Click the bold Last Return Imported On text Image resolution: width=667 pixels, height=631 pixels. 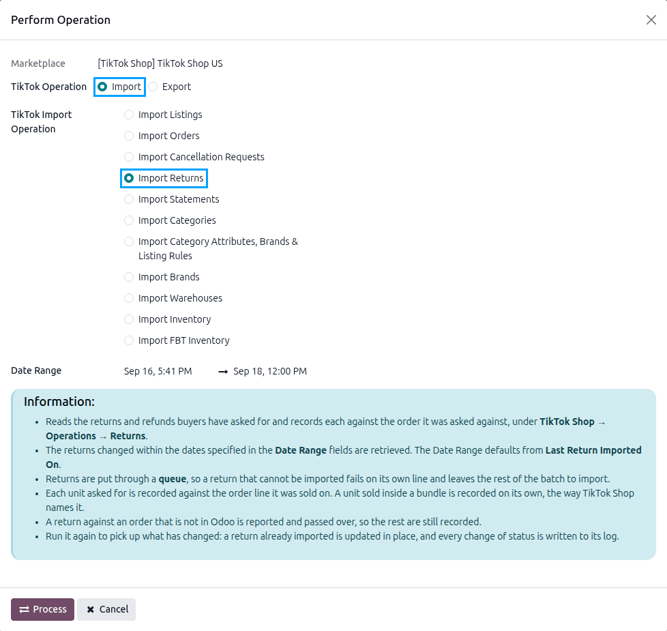(344, 458)
